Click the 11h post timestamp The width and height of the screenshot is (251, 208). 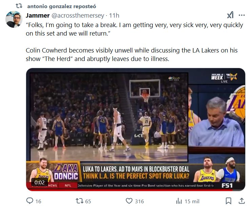coord(114,16)
